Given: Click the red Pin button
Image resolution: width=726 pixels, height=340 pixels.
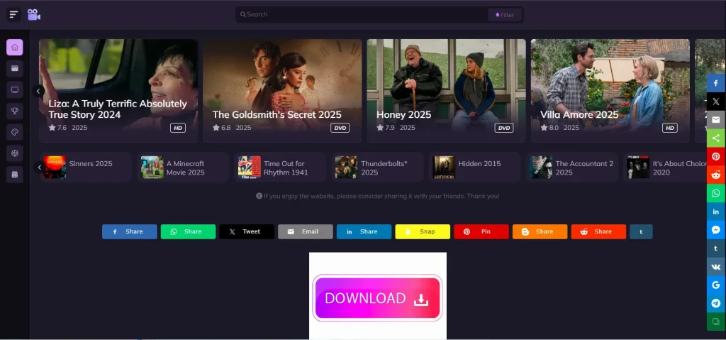Looking at the screenshot, I should (481, 231).
